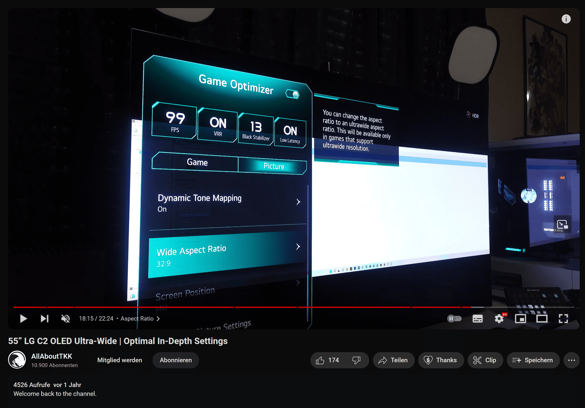This screenshot has height=408, width=585.
Task: Create a Clip of the video
Action: coord(485,360)
